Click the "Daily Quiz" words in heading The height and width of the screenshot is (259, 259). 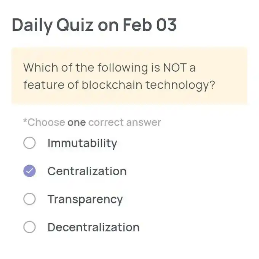pos(53,25)
